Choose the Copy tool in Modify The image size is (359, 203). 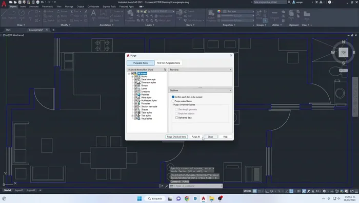coord(48,16)
